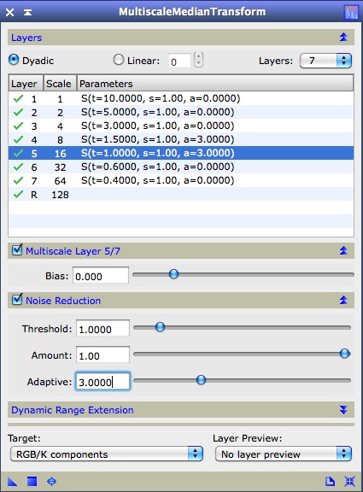This screenshot has height=492, width=363.
Task: Click the Amount slider handle
Action: tap(345, 354)
